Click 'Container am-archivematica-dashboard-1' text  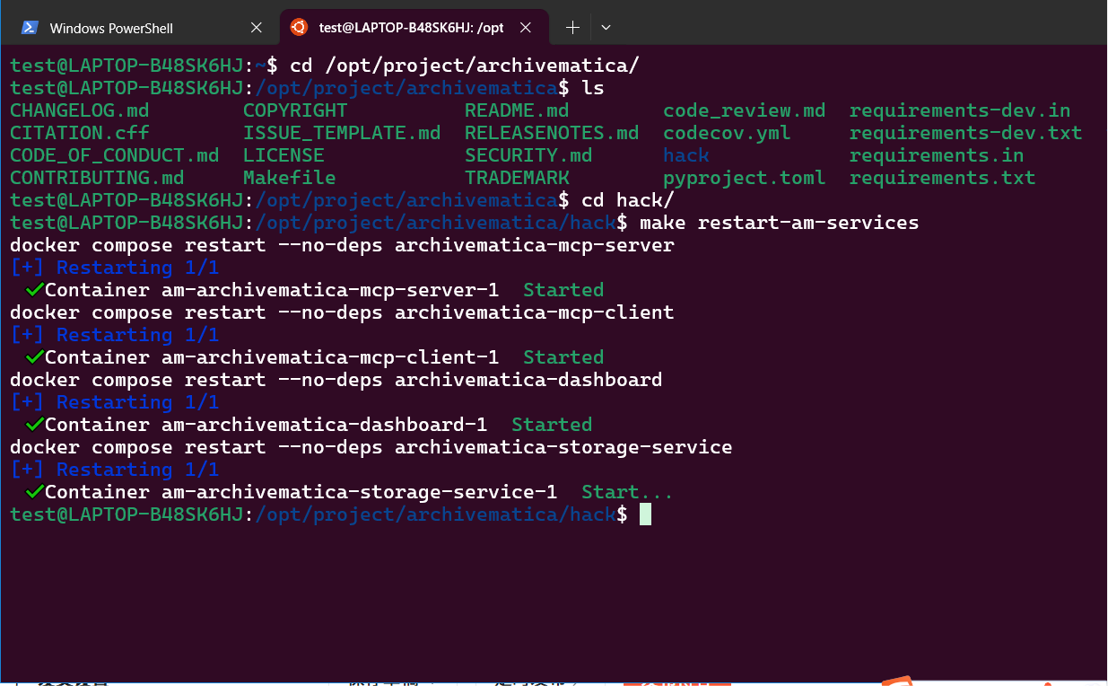pos(266,425)
